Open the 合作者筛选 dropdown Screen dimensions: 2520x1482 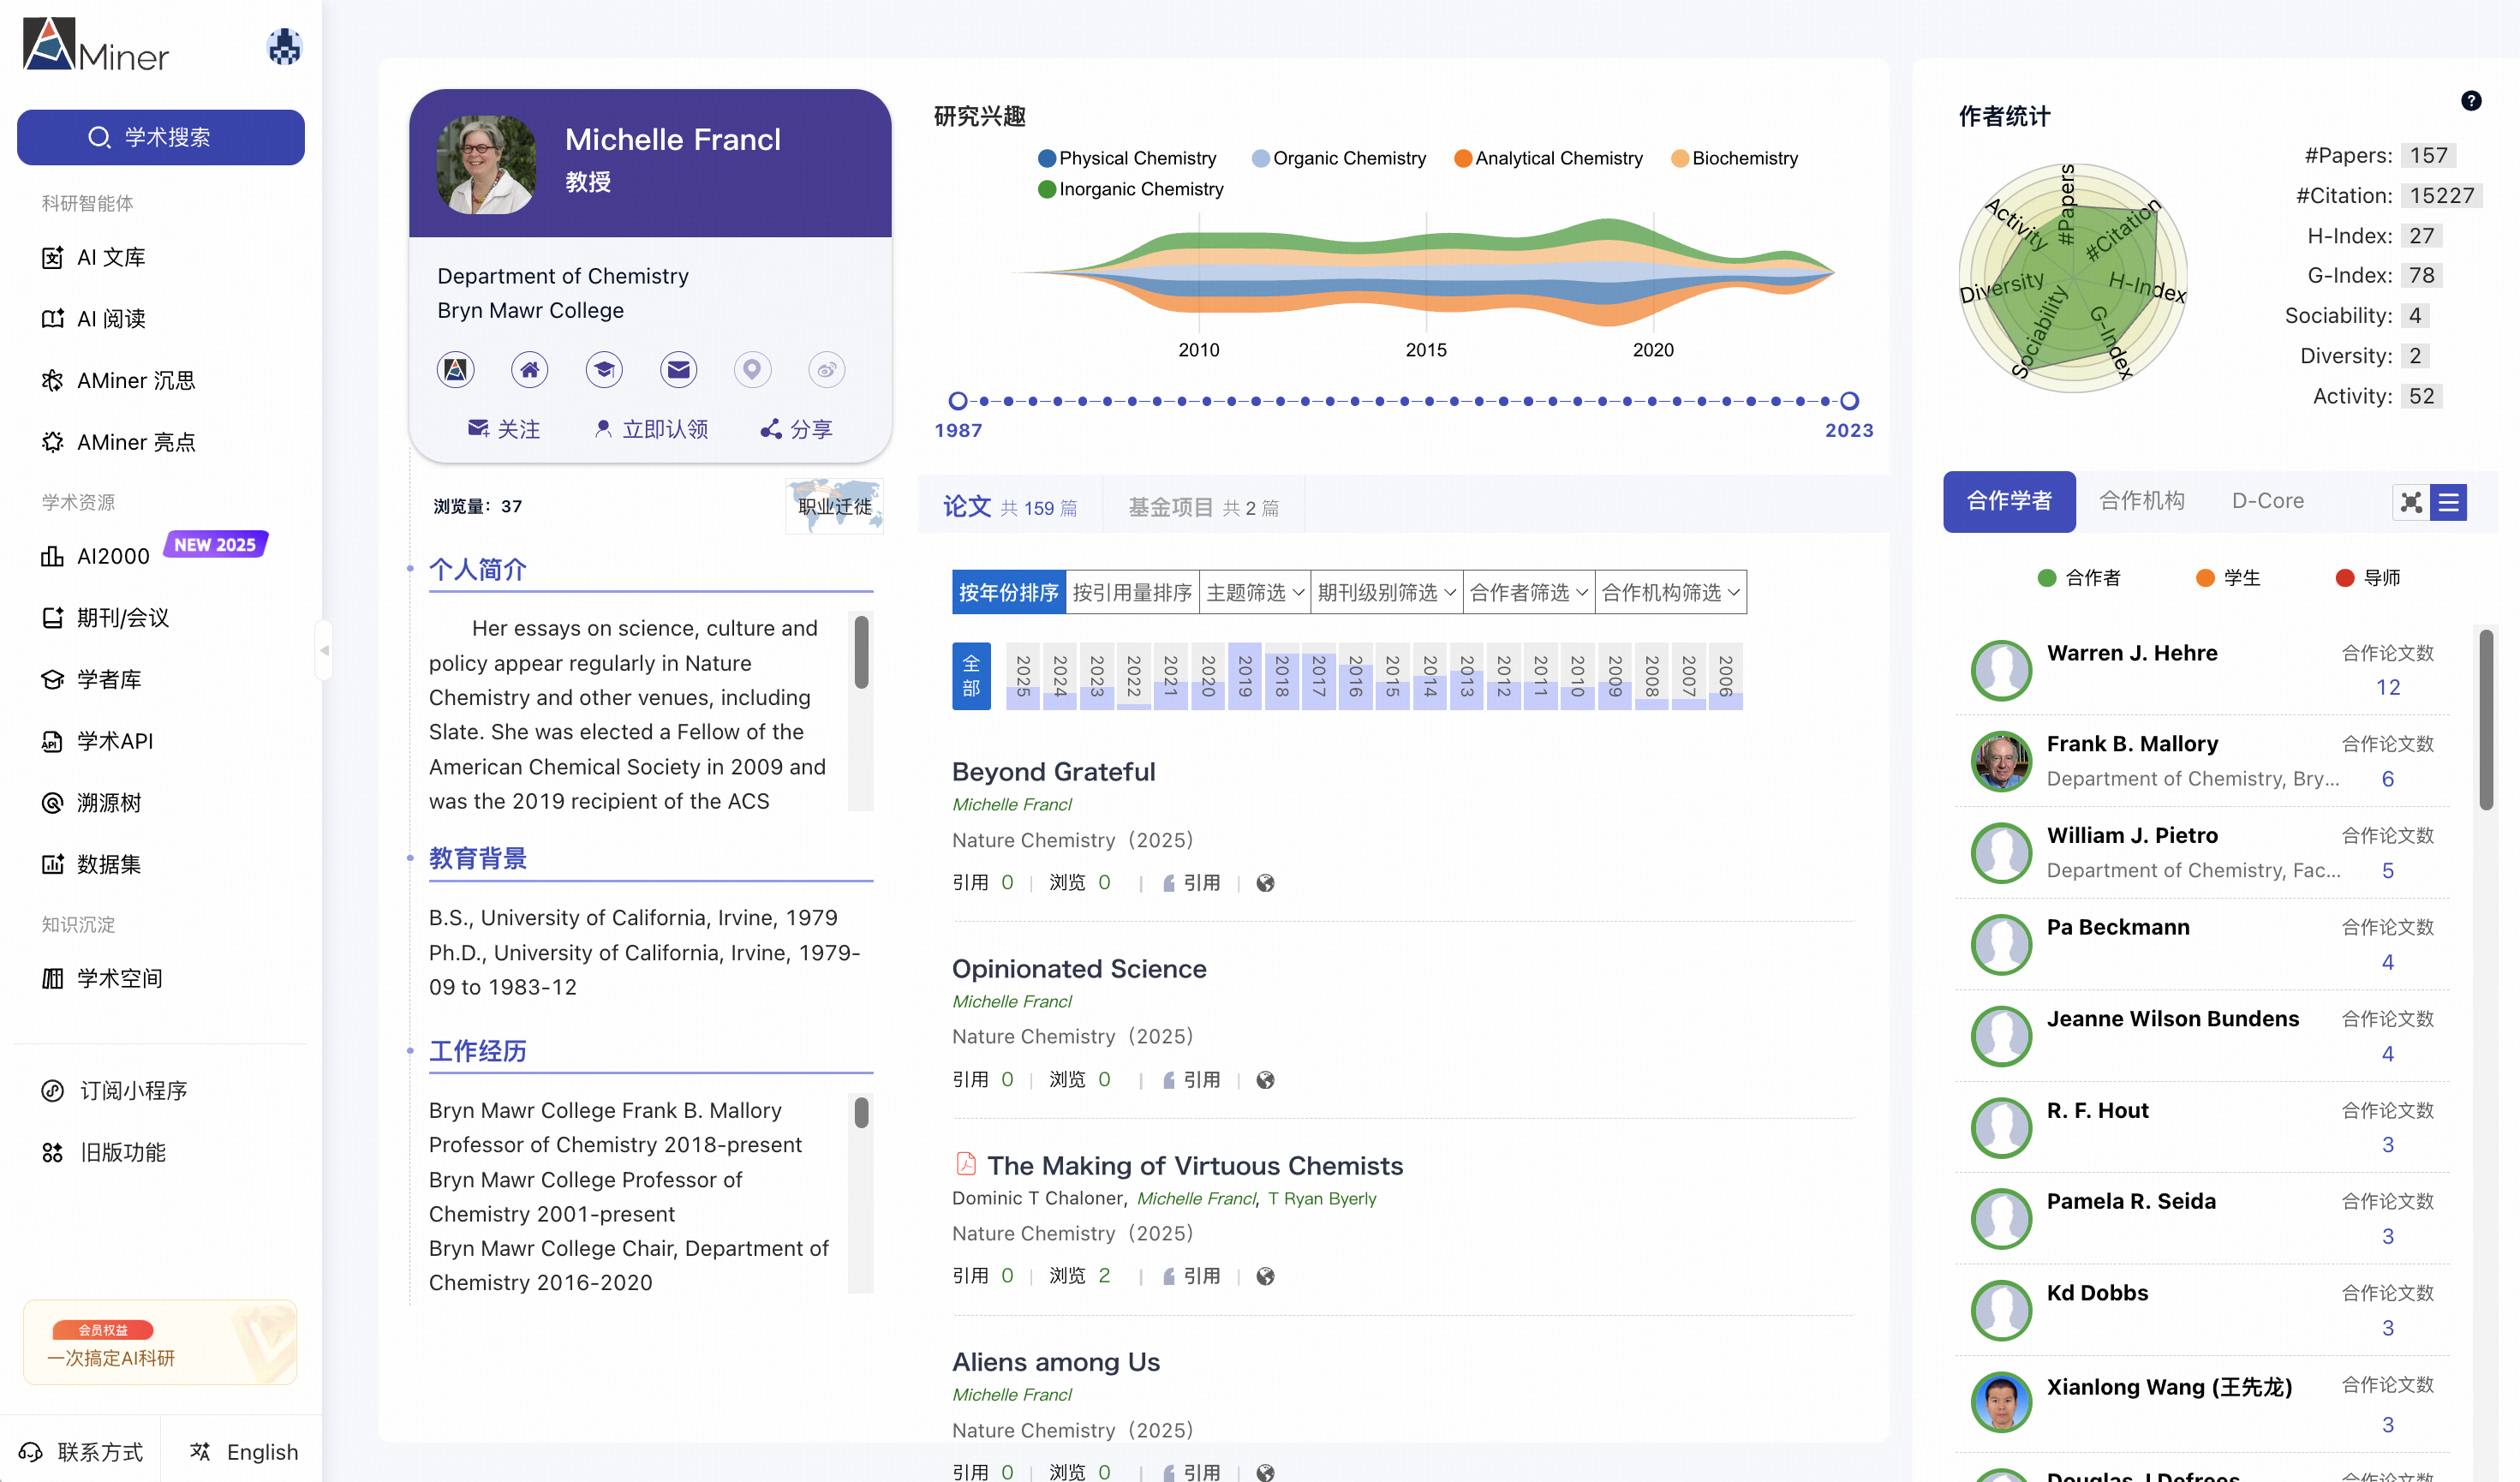(x=1527, y=592)
